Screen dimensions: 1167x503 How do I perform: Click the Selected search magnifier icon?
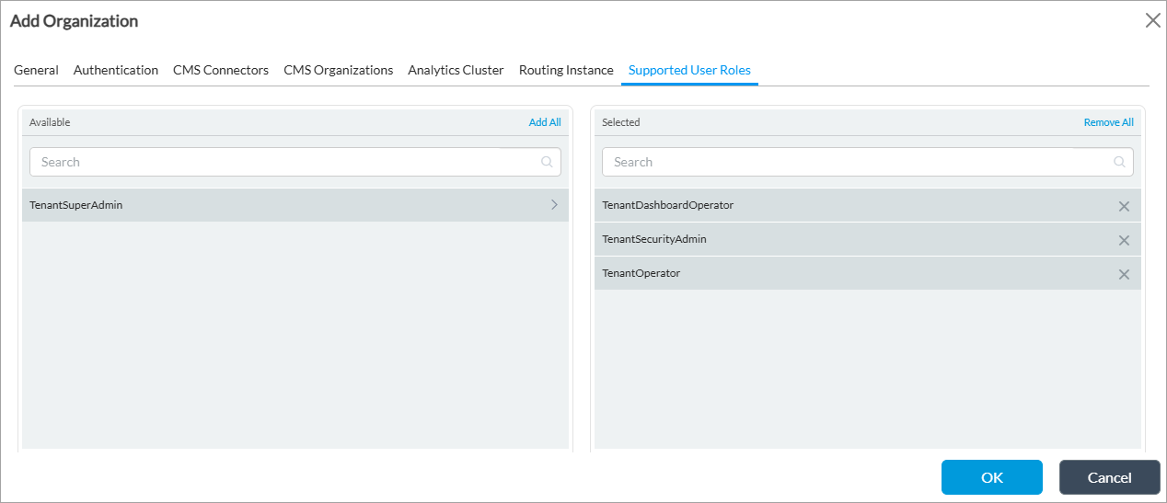tap(1119, 162)
